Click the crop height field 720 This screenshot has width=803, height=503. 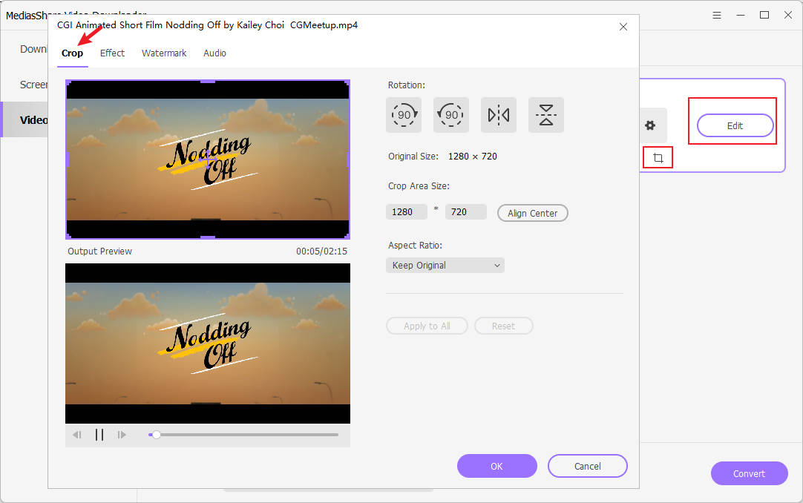click(465, 212)
